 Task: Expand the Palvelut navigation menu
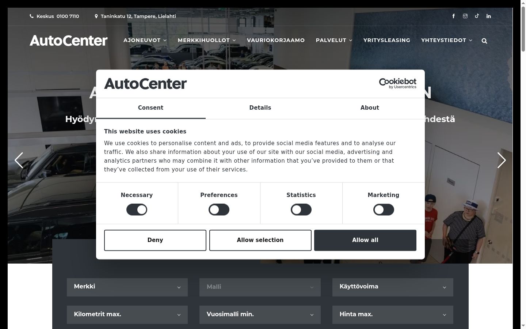coord(334,40)
